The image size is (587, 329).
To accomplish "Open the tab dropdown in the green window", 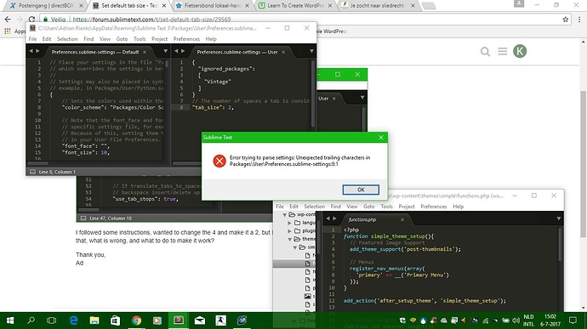I will tap(362, 98).
